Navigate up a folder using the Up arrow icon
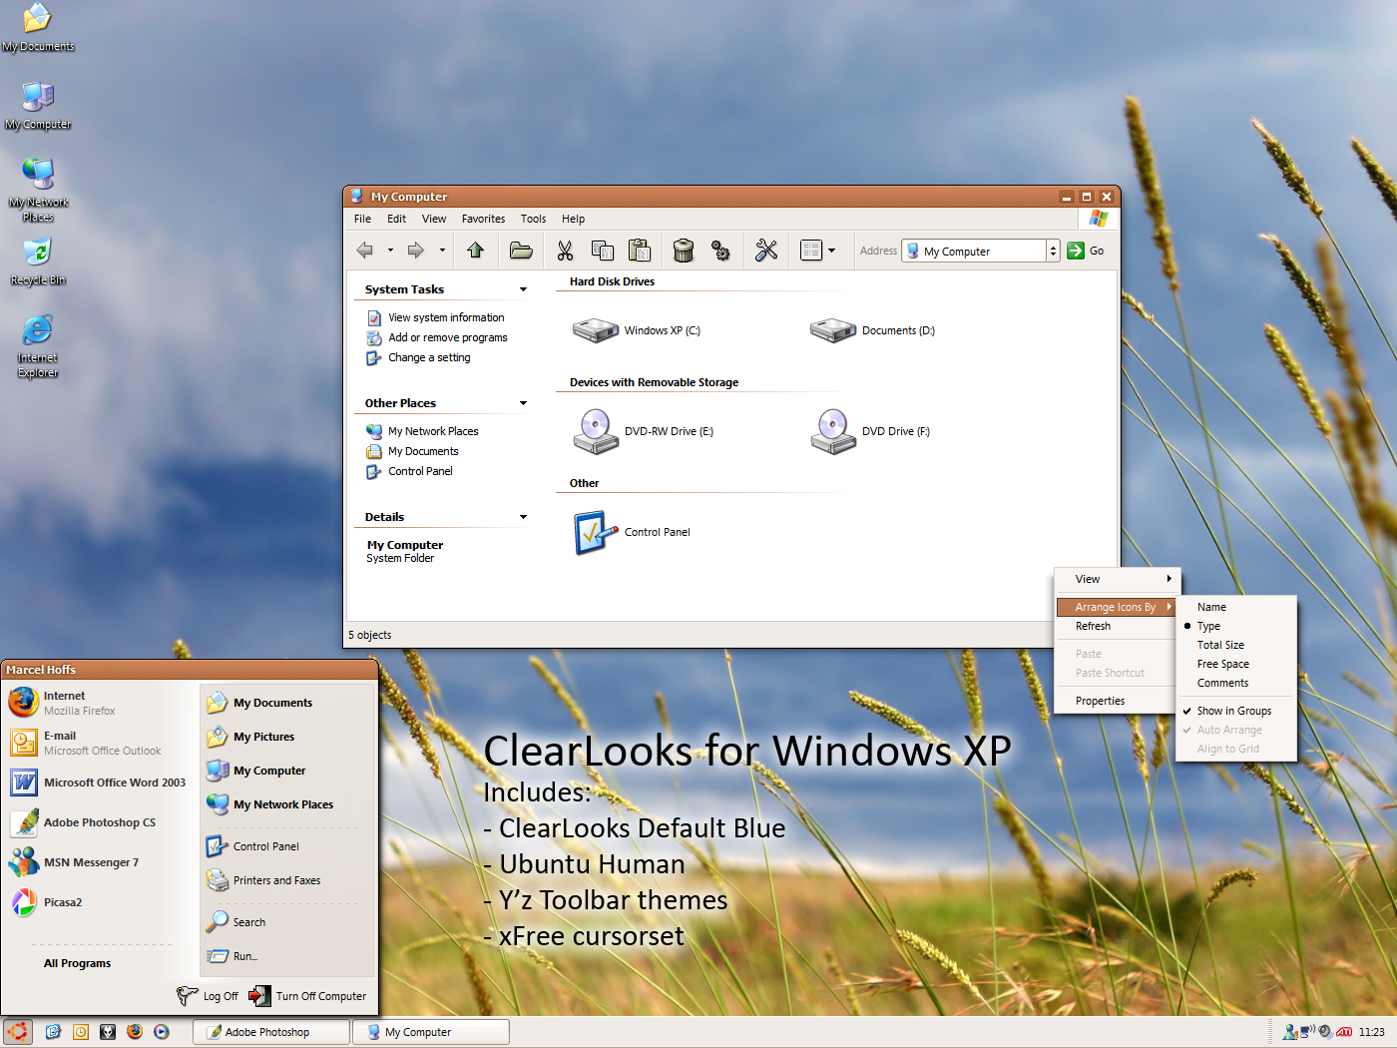This screenshot has width=1397, height=1048. pos(475,250)
